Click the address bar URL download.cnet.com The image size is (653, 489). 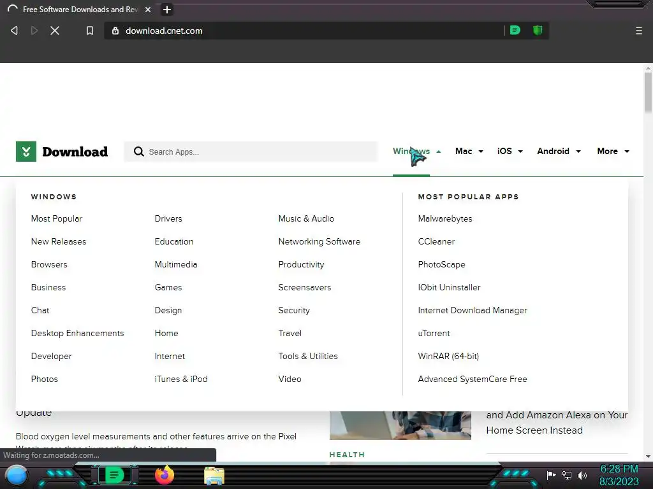click(164, 31)
